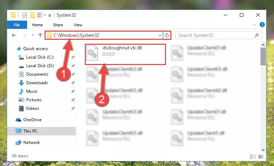This screenshot has height=166, width=274.
Task: Switch to the Share ribbon tab
Action: [58, 25]
